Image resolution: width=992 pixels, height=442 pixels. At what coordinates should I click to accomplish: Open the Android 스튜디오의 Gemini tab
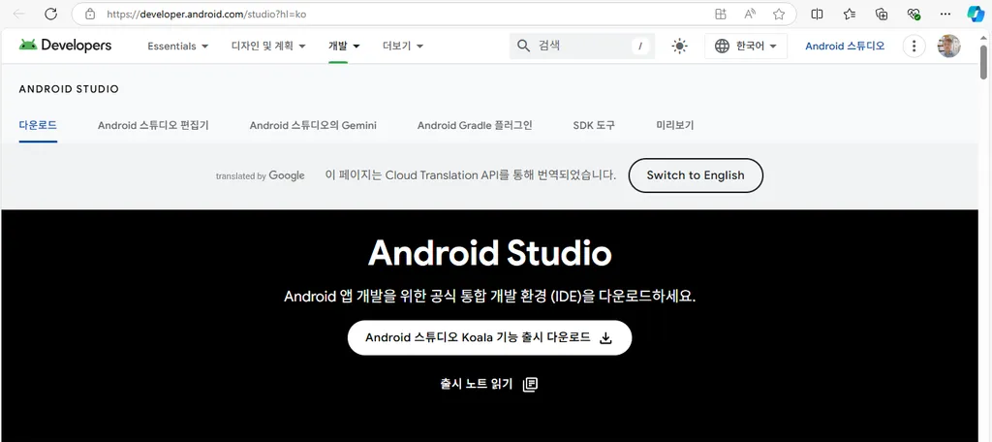click(x=313, y=125)
